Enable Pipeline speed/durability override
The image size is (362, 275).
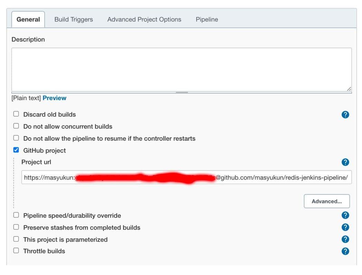click(16, 215)
